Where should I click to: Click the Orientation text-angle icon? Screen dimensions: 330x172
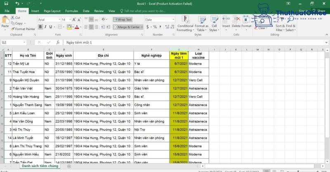pos(104,19)
